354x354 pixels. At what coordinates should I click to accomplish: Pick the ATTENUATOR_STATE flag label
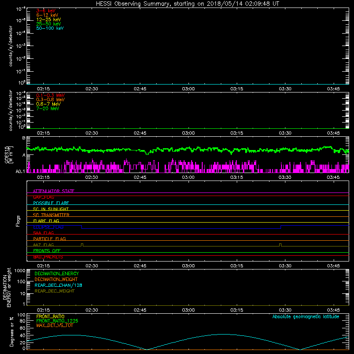[54, 191]
